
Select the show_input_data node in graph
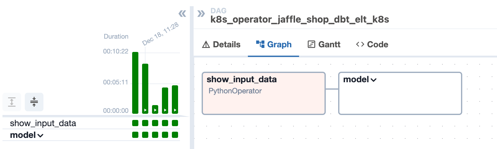(264, 93)
